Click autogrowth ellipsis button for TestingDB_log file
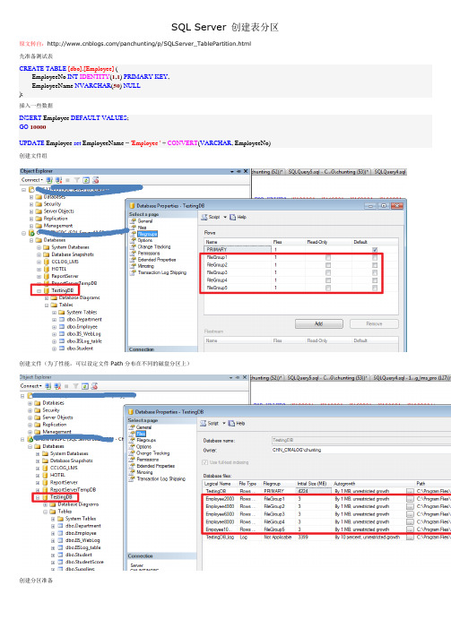Image resolution: width=451 pixels, height=637 pixels. pyautogui.click(x=410, y=537)
